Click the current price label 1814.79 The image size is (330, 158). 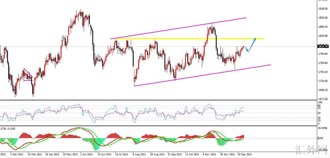point(323,47)
